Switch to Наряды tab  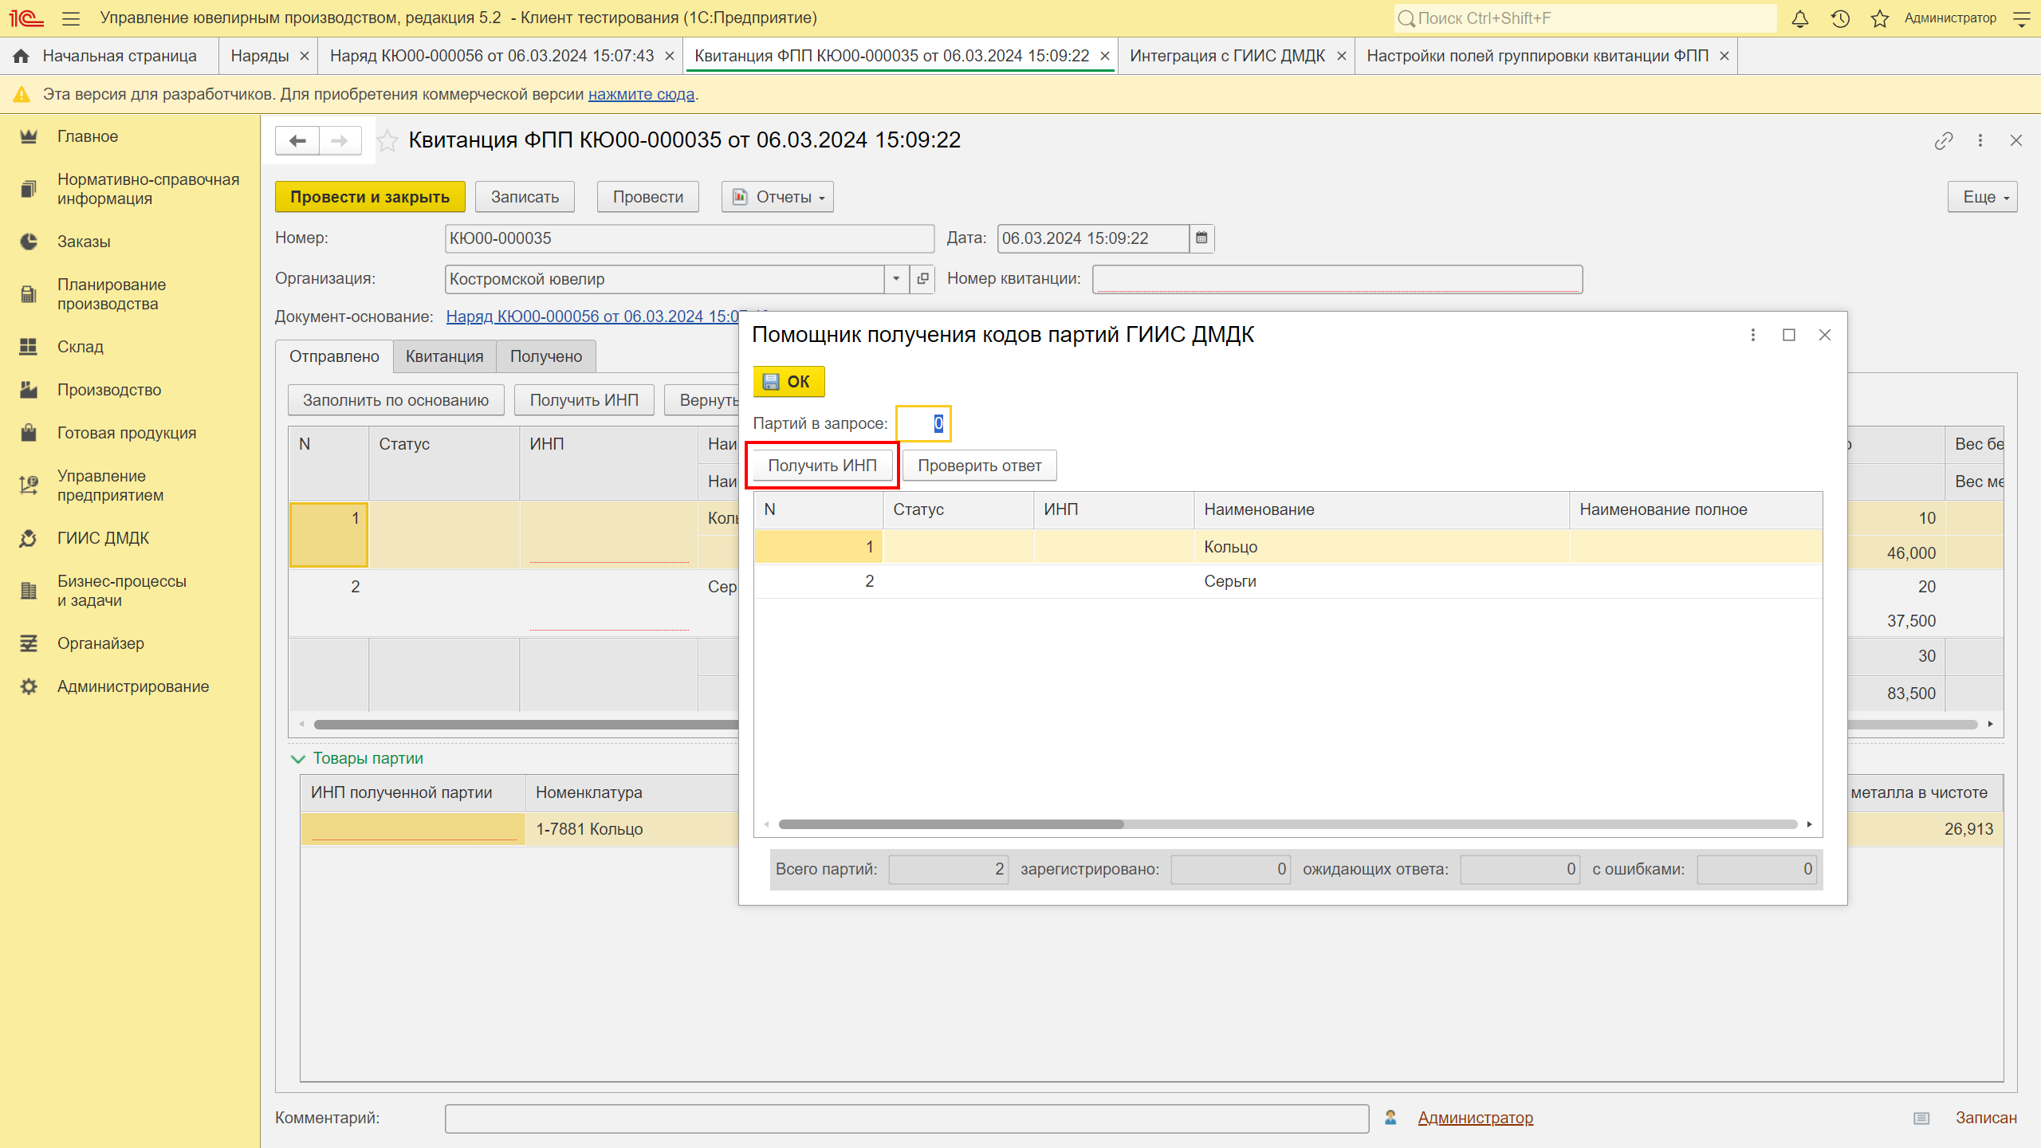(259, 56)
